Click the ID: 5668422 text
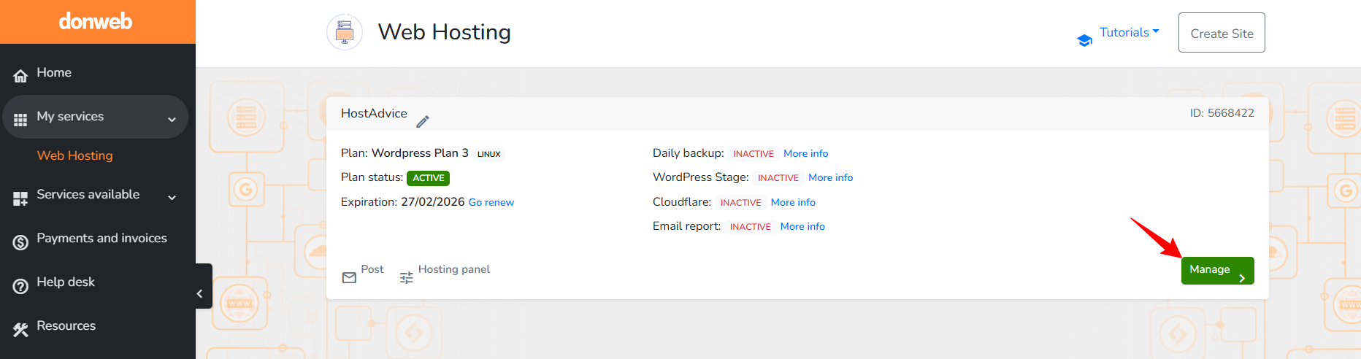 (1222, 113)
